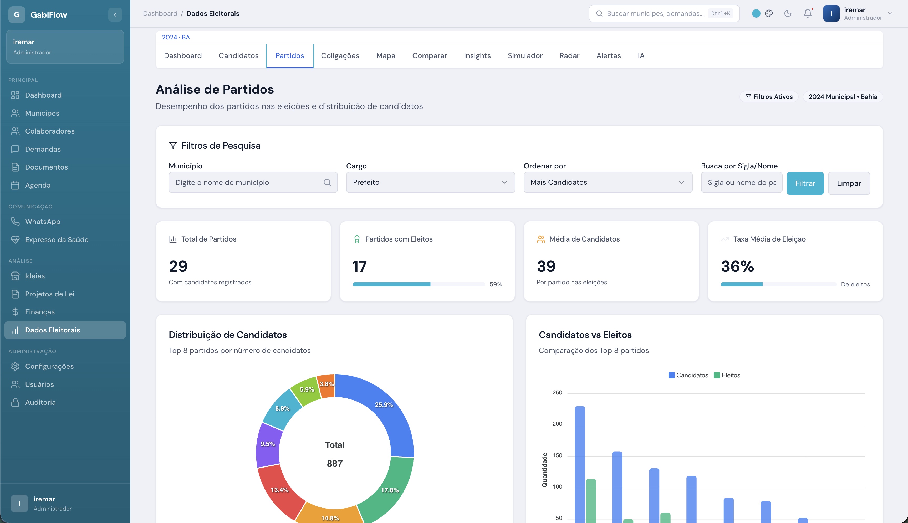Focus the global search field
The height and width of the screenshot is (523, 908).
click(664, 14)
